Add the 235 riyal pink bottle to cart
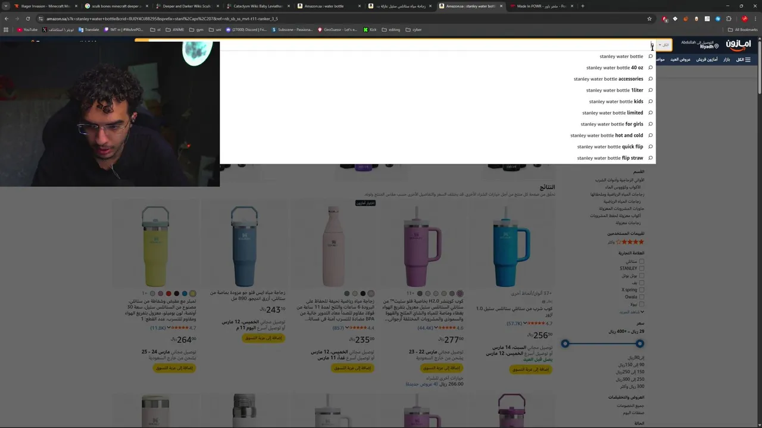This screenshot has width=762, height=428. pyautogui.click(x=352, y=368)
